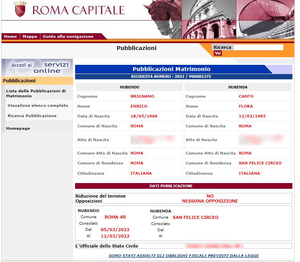Select name FLORA value

coord(246,106)
